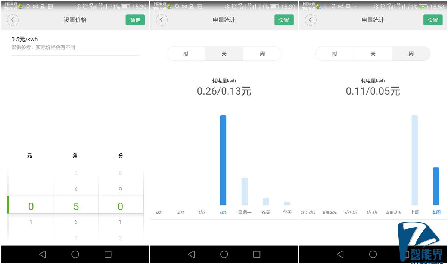
Task: Open 设置 on the right statistics screen
Action: click(x=433, y=20)
